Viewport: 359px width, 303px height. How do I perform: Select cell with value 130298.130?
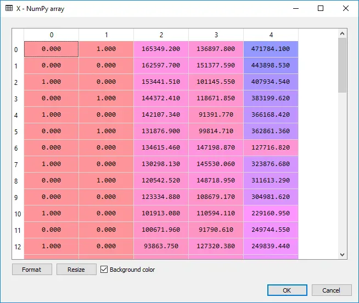(161, 164)
